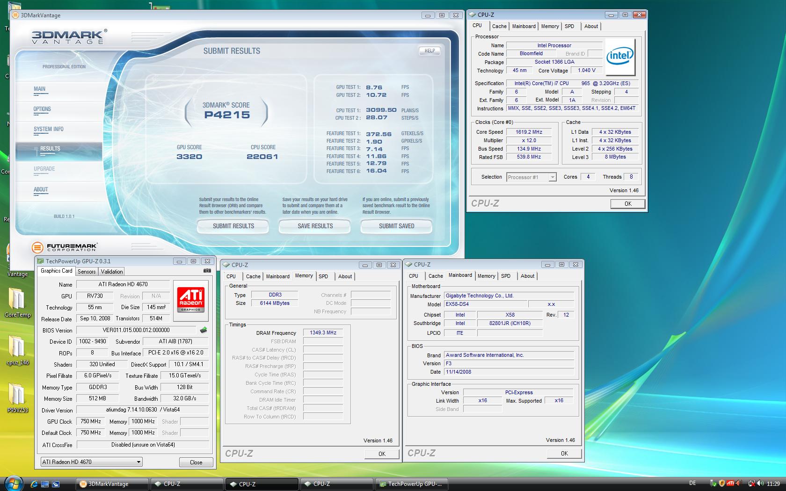Click Close in the GPU-Z window
Viewport: 786px width, 491px height.
[196, 462]
